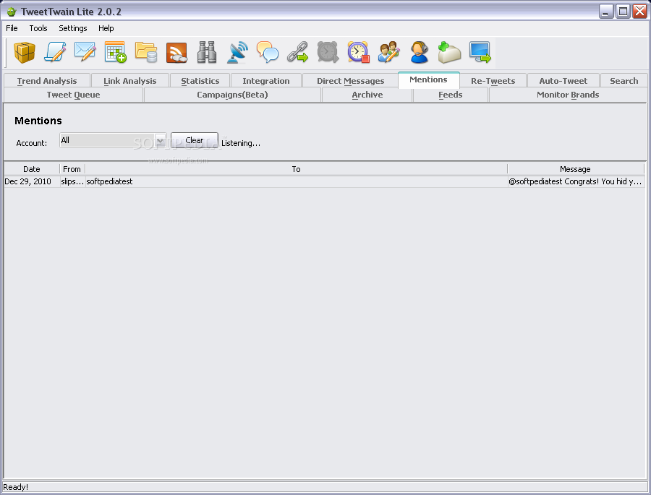Click the Ready! status bar text
Image resolution: width=651 pixels, height=495 pixels.
tap(16, 487)
